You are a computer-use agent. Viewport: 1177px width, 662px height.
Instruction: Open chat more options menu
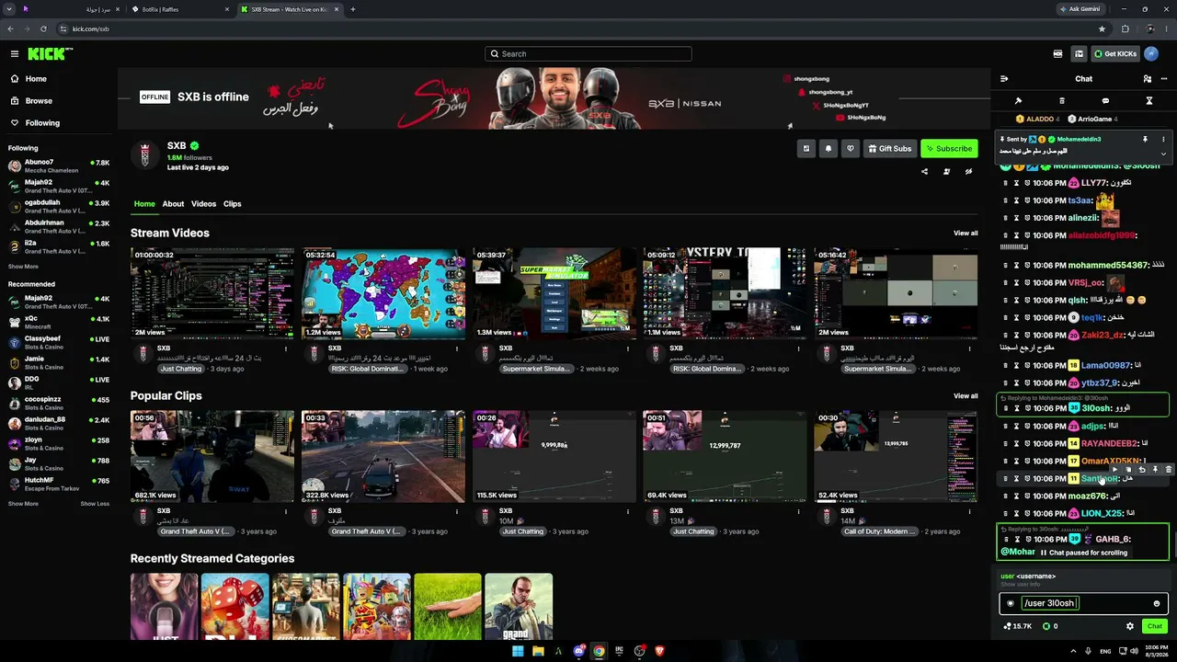click(1164, 79)
